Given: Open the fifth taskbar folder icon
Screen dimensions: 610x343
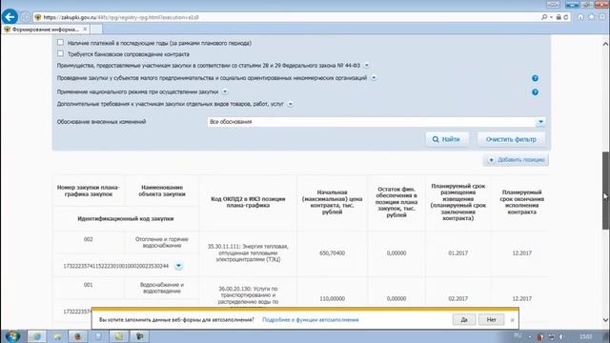Looking at the screenshot, I should tap(118, 336).
